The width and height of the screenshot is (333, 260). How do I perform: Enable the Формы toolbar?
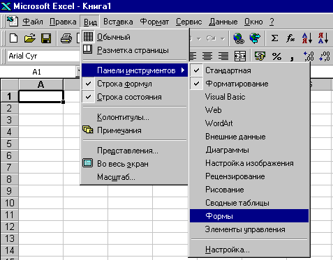(x=249, y=216)
